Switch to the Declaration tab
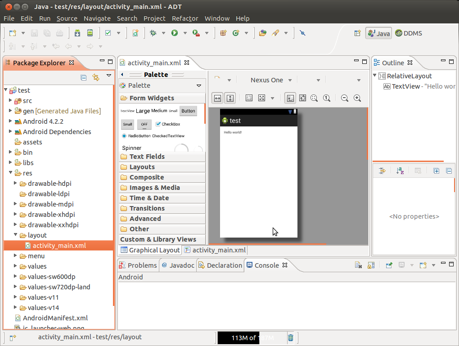The image size is (459, 346). click(x=220, y=265)
